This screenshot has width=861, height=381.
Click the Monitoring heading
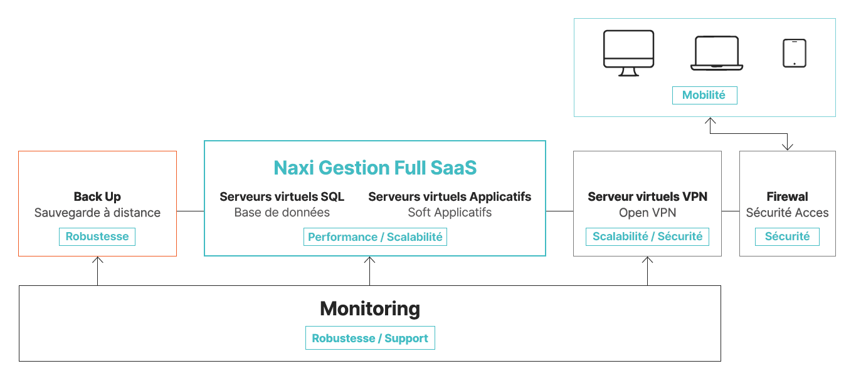(x=370, y=308)
